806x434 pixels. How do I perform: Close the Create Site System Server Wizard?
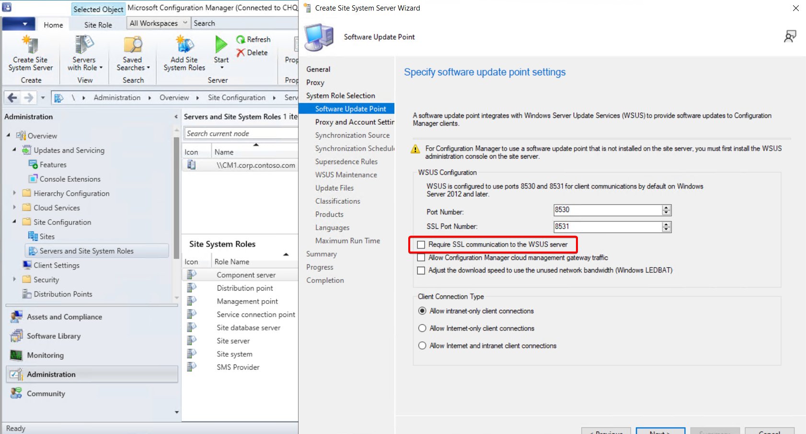(795, 8)
